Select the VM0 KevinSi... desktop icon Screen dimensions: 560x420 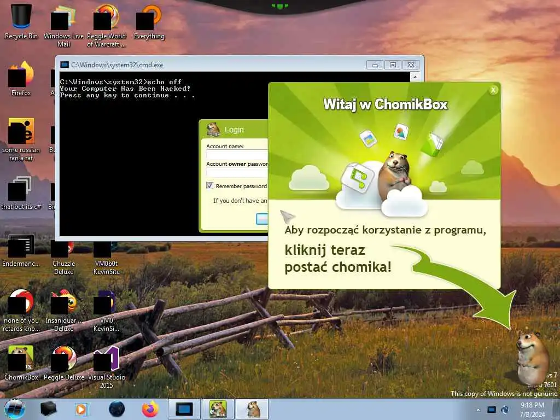tap(107, 310)
